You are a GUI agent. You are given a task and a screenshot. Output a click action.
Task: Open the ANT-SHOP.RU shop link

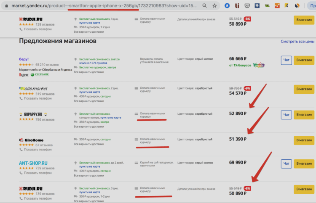(x=33, y=163)
